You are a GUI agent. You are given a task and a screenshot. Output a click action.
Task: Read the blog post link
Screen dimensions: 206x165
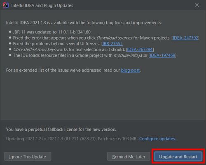(130, 70)
